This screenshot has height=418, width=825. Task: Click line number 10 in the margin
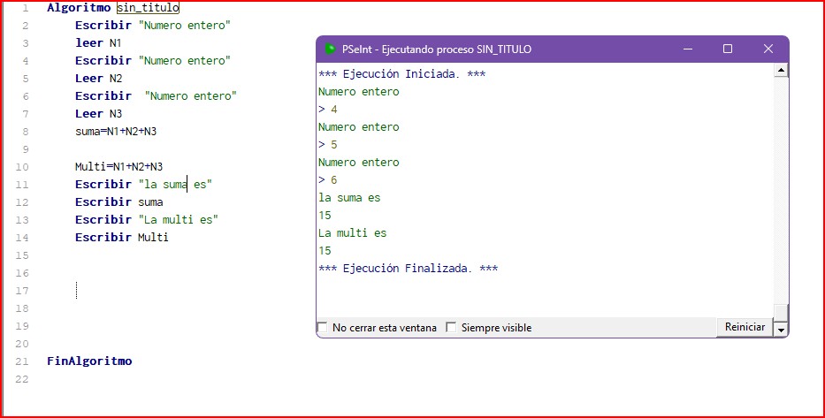tap(23, 167)
